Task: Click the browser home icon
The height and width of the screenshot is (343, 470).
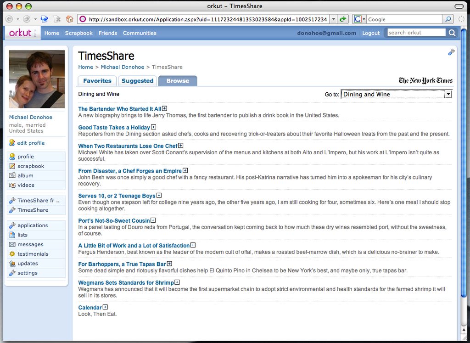Action: click(70, 19)
